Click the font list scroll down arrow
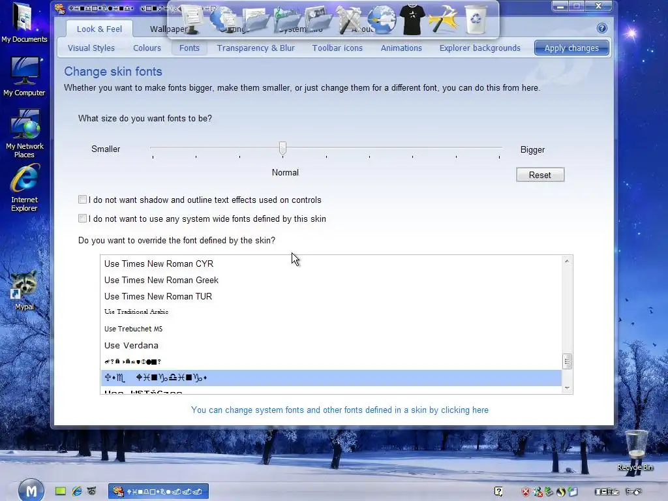The image size is (668, 501). [x=567, y=387]
